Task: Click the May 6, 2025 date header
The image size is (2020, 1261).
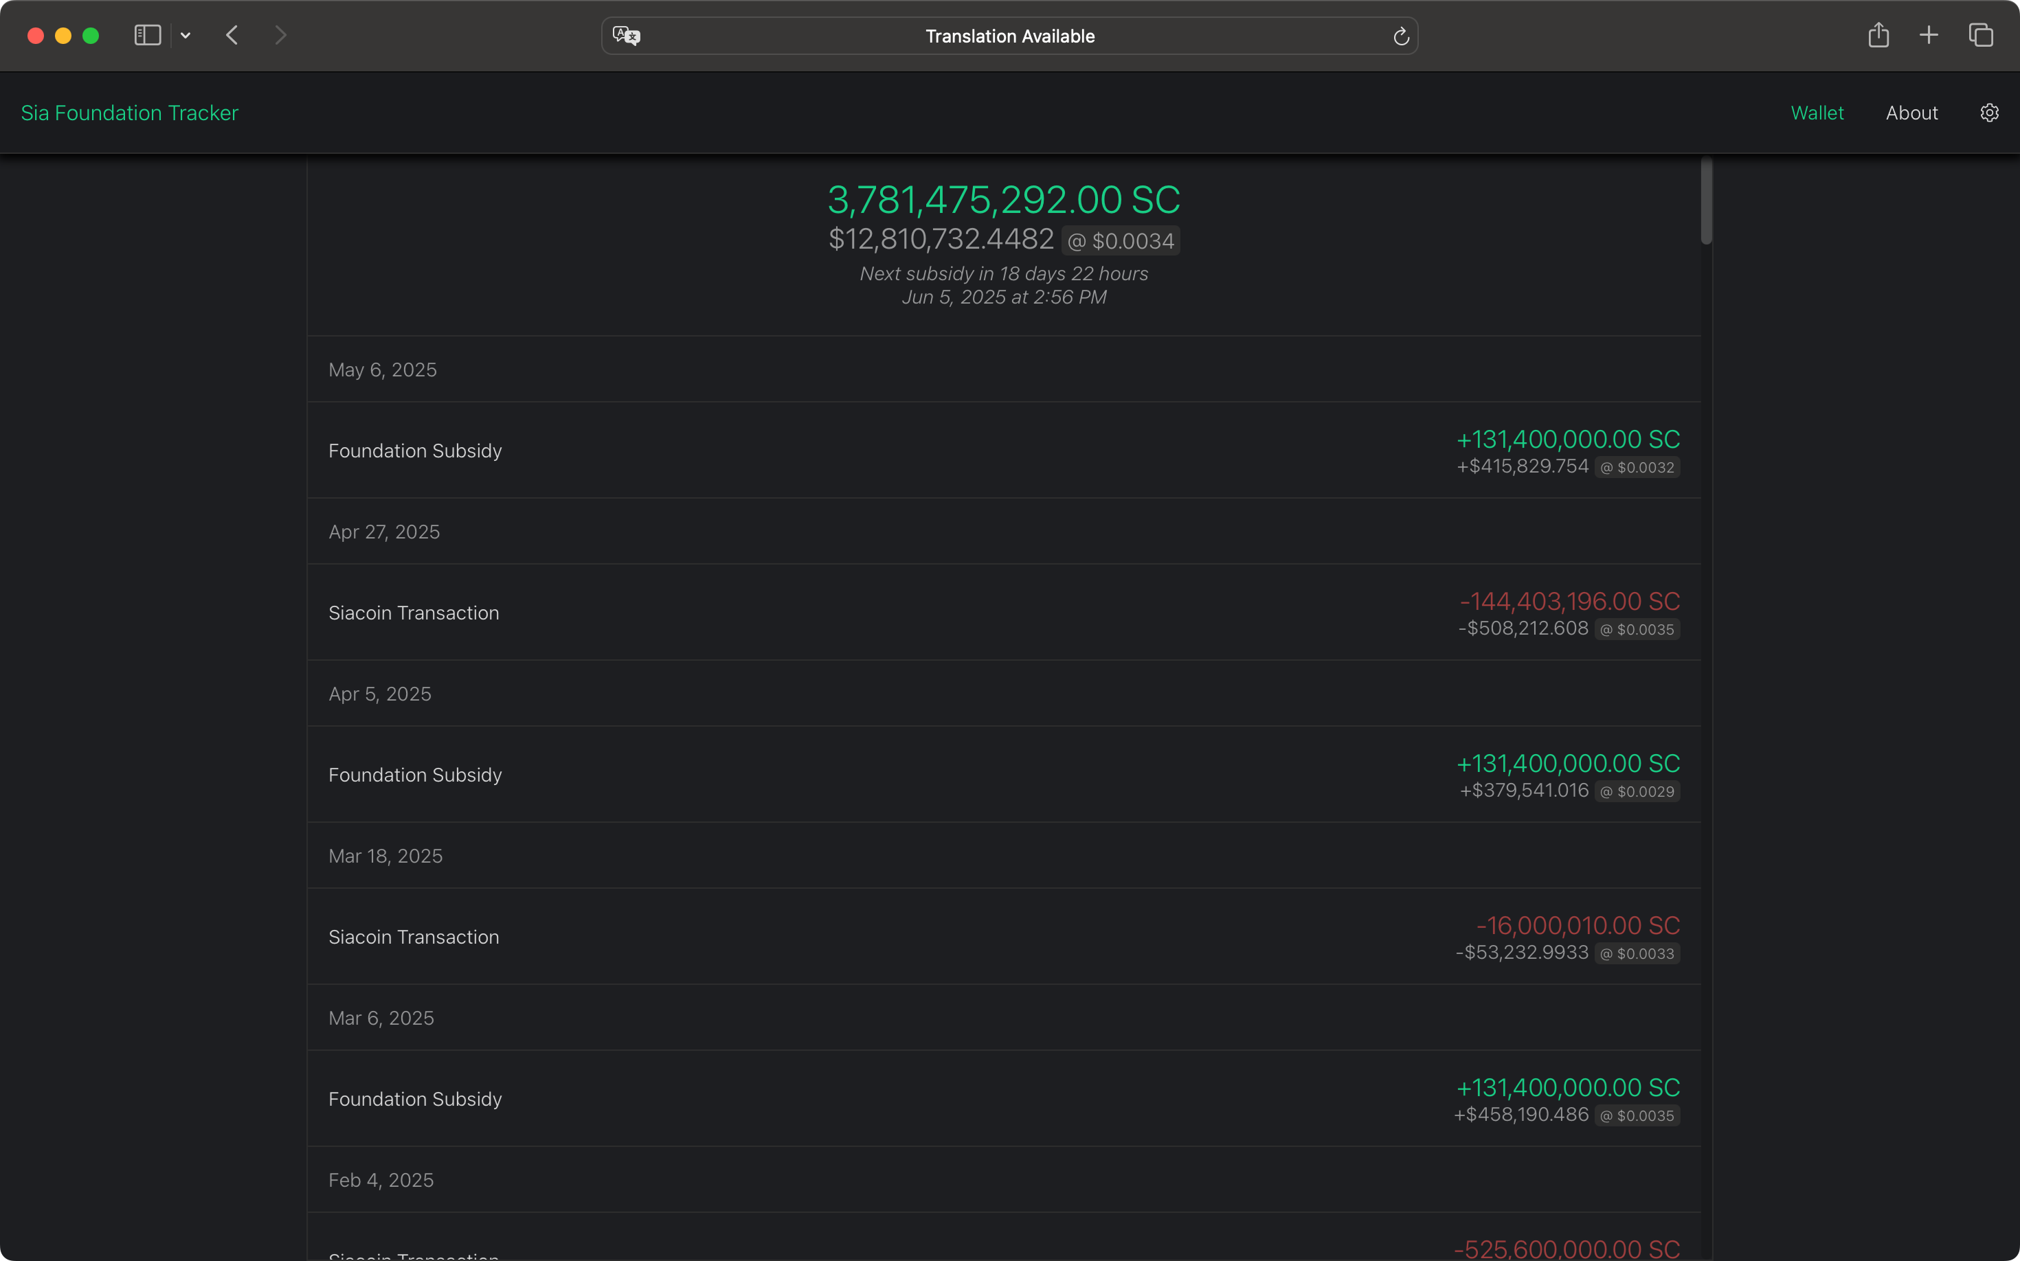Action: tap(383, 370)
